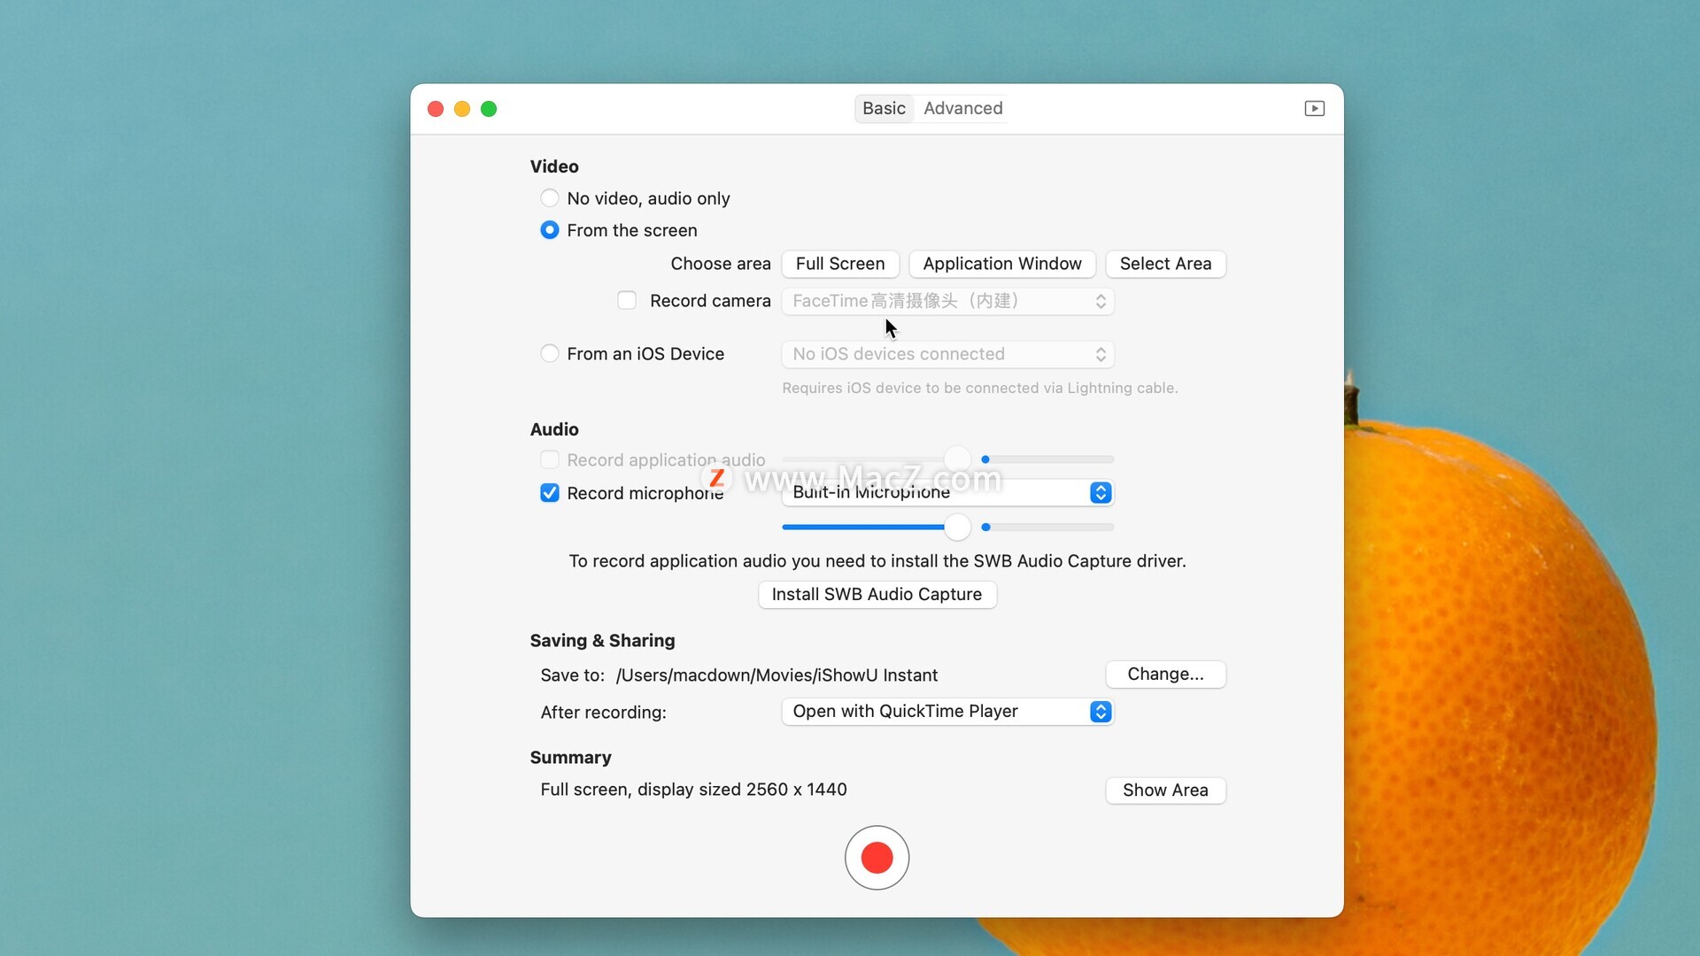Uncheck the Record microphone checkbox
This screenshot has height=956, width=1700.
click(x=550, y=493)
